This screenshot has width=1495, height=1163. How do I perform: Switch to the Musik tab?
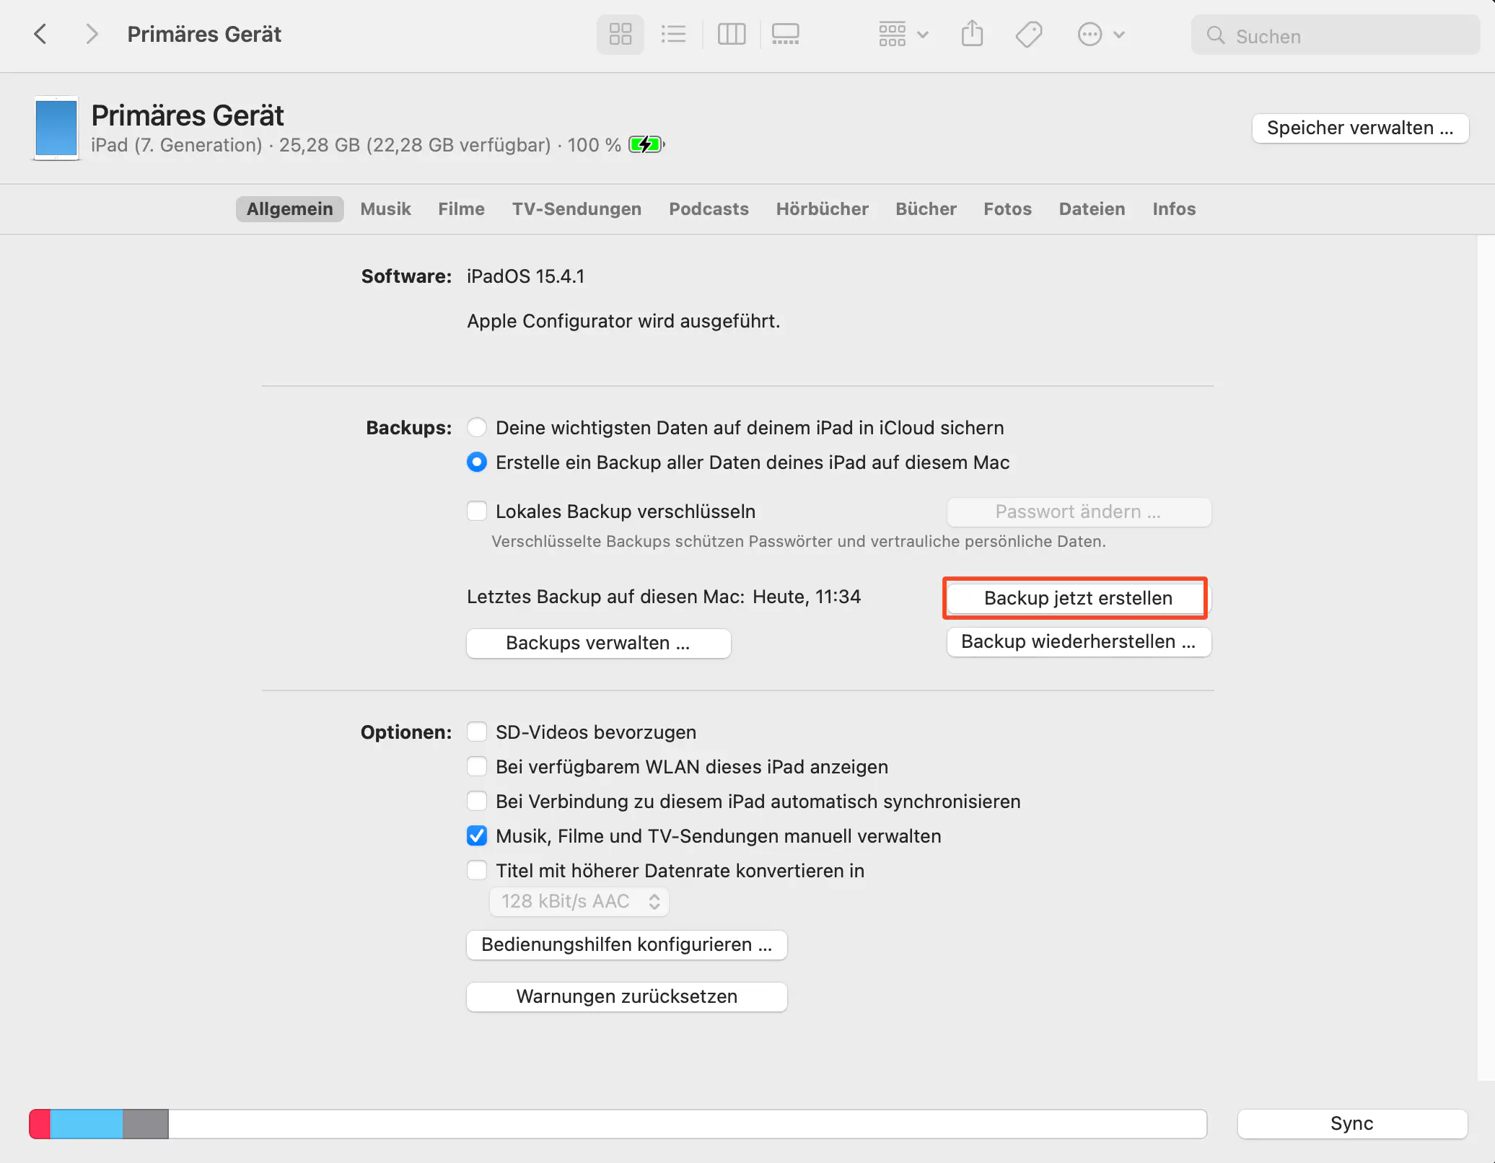(x=385, y=209)
